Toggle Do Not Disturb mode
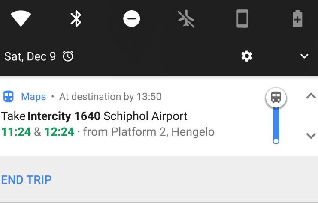Viewport: 318px width, 205px height. click(131, 19)
